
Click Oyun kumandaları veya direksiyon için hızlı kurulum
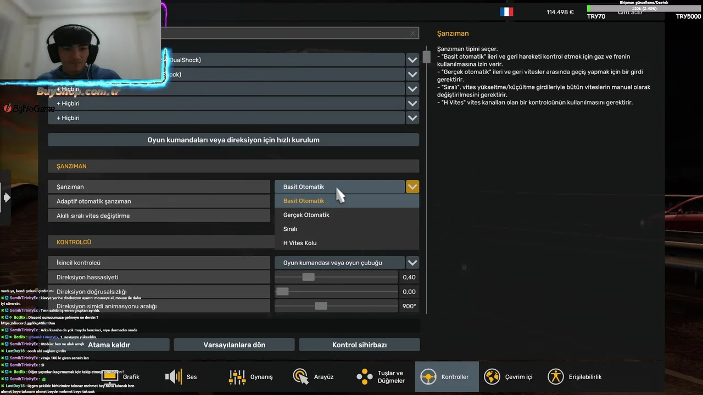[x=233, y=140]
